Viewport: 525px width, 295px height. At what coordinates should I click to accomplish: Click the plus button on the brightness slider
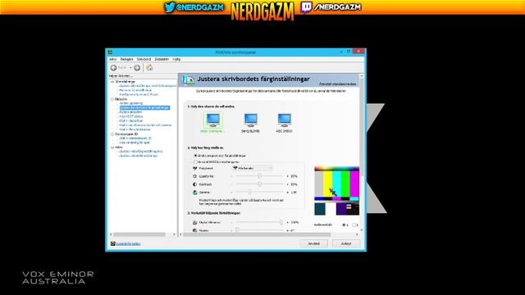coord(287,176)
